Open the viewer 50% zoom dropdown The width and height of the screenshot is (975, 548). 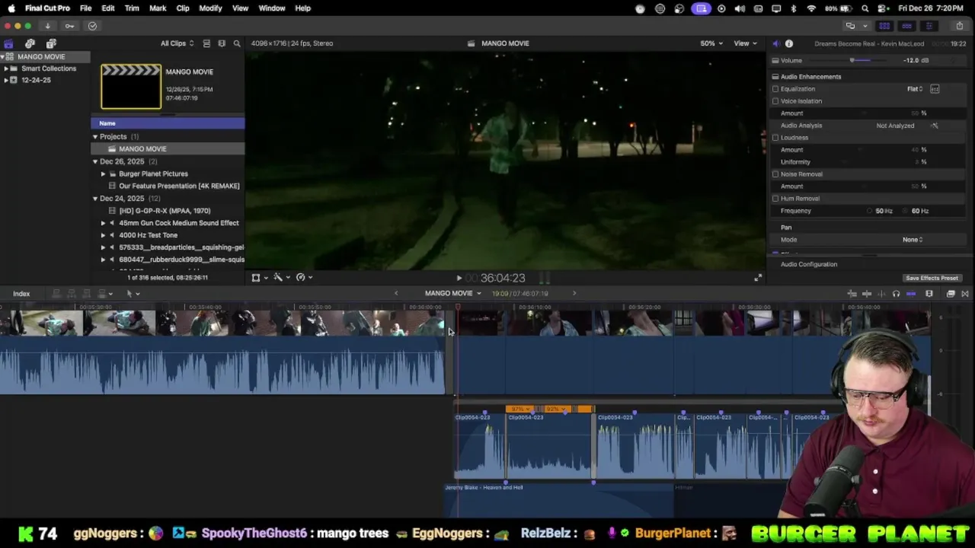(x=711, y=43)
